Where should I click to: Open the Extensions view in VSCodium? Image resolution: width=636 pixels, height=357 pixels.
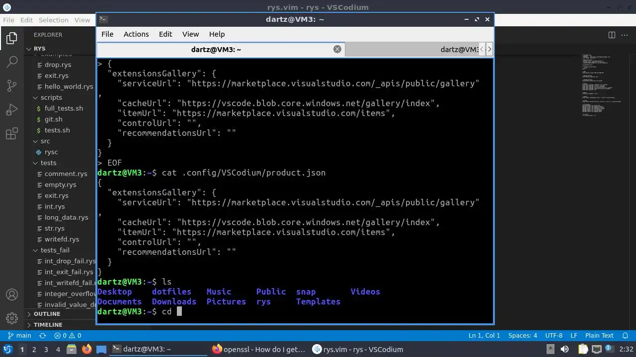12,133
